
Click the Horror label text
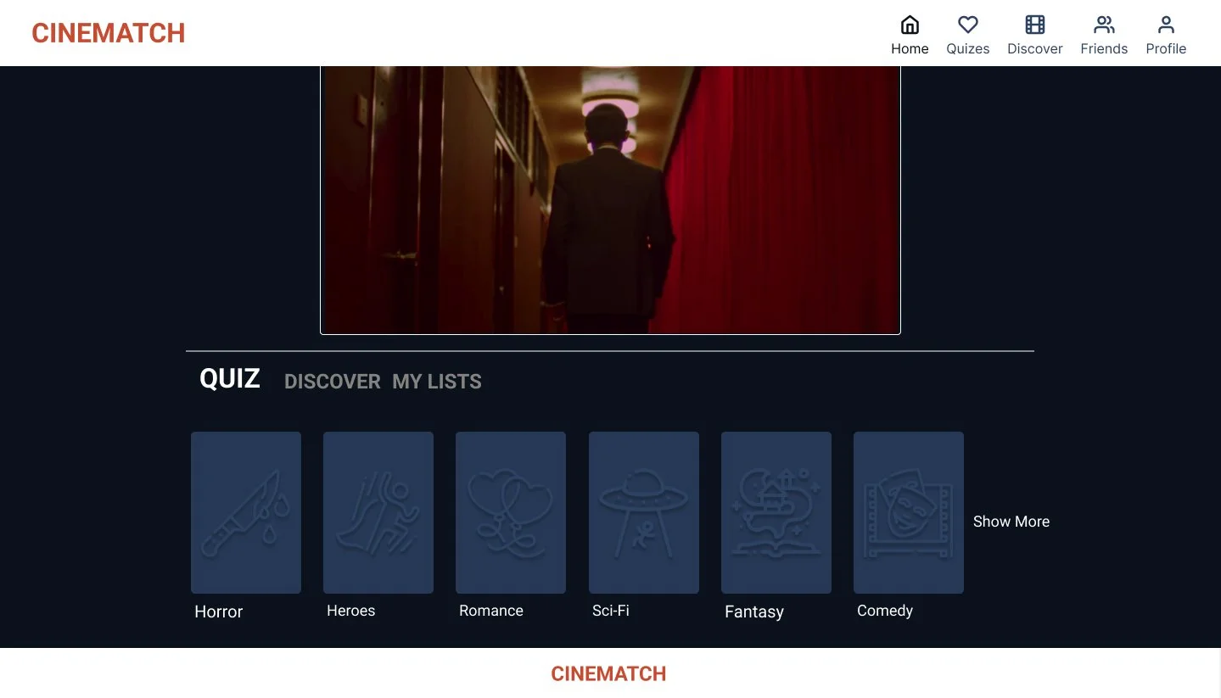click(219, 611)
